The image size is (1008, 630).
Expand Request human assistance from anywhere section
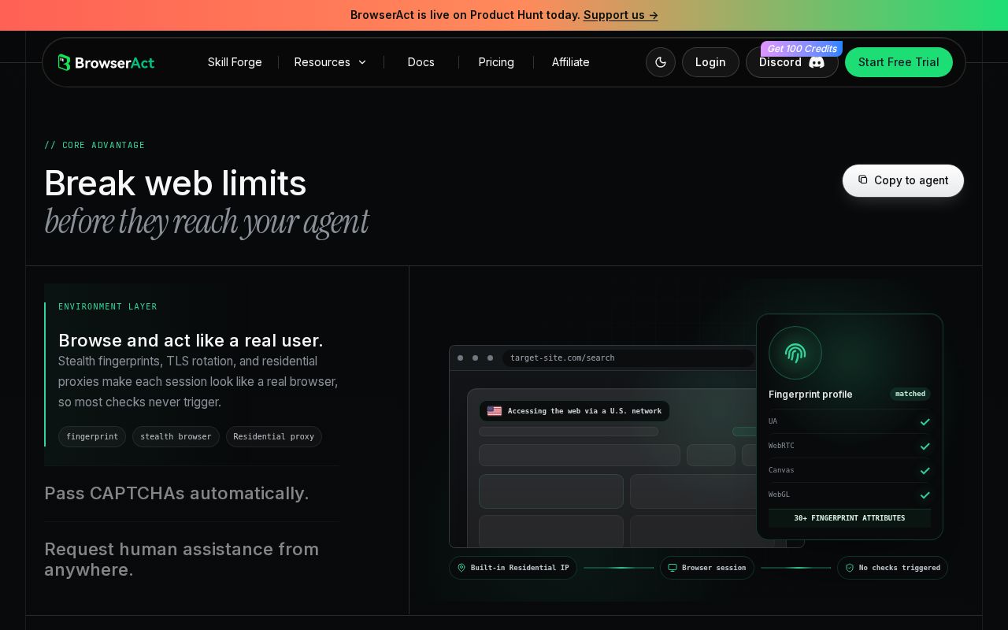tap(182, 559)
